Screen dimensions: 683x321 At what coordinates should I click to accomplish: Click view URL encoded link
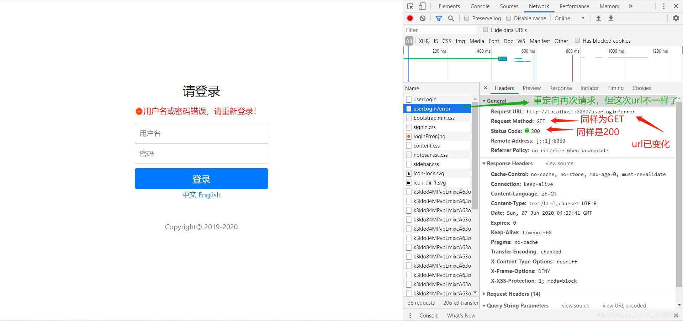624,306
